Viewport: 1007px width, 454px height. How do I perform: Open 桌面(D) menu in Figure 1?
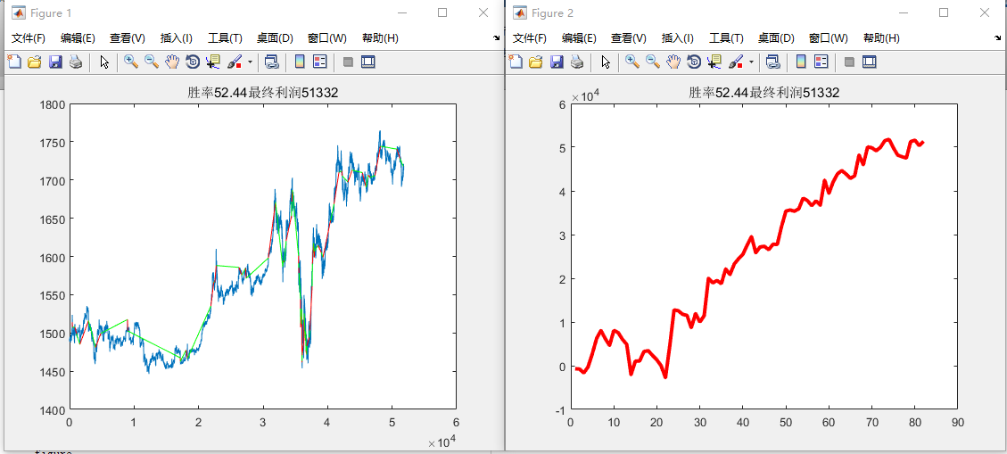pos(275,37)
